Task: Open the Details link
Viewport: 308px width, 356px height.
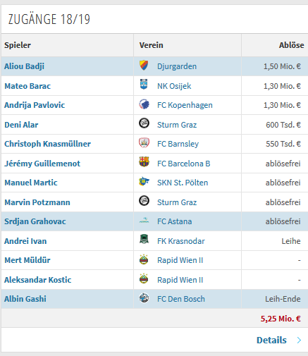Action: coord(271,340)
